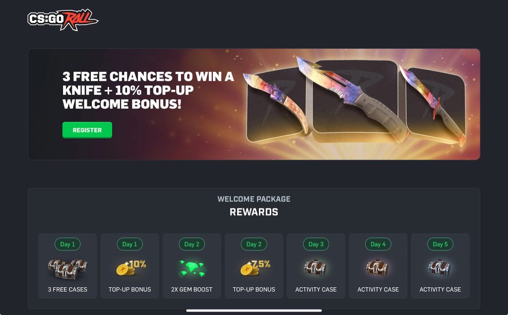Click the Day 1 badge above free cases
Screen dimensions: 508x315
tap(67, 245)
